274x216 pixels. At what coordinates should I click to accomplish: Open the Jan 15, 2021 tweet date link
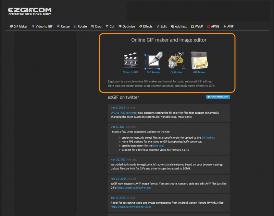pyautogui.click(x=118, y=198)
